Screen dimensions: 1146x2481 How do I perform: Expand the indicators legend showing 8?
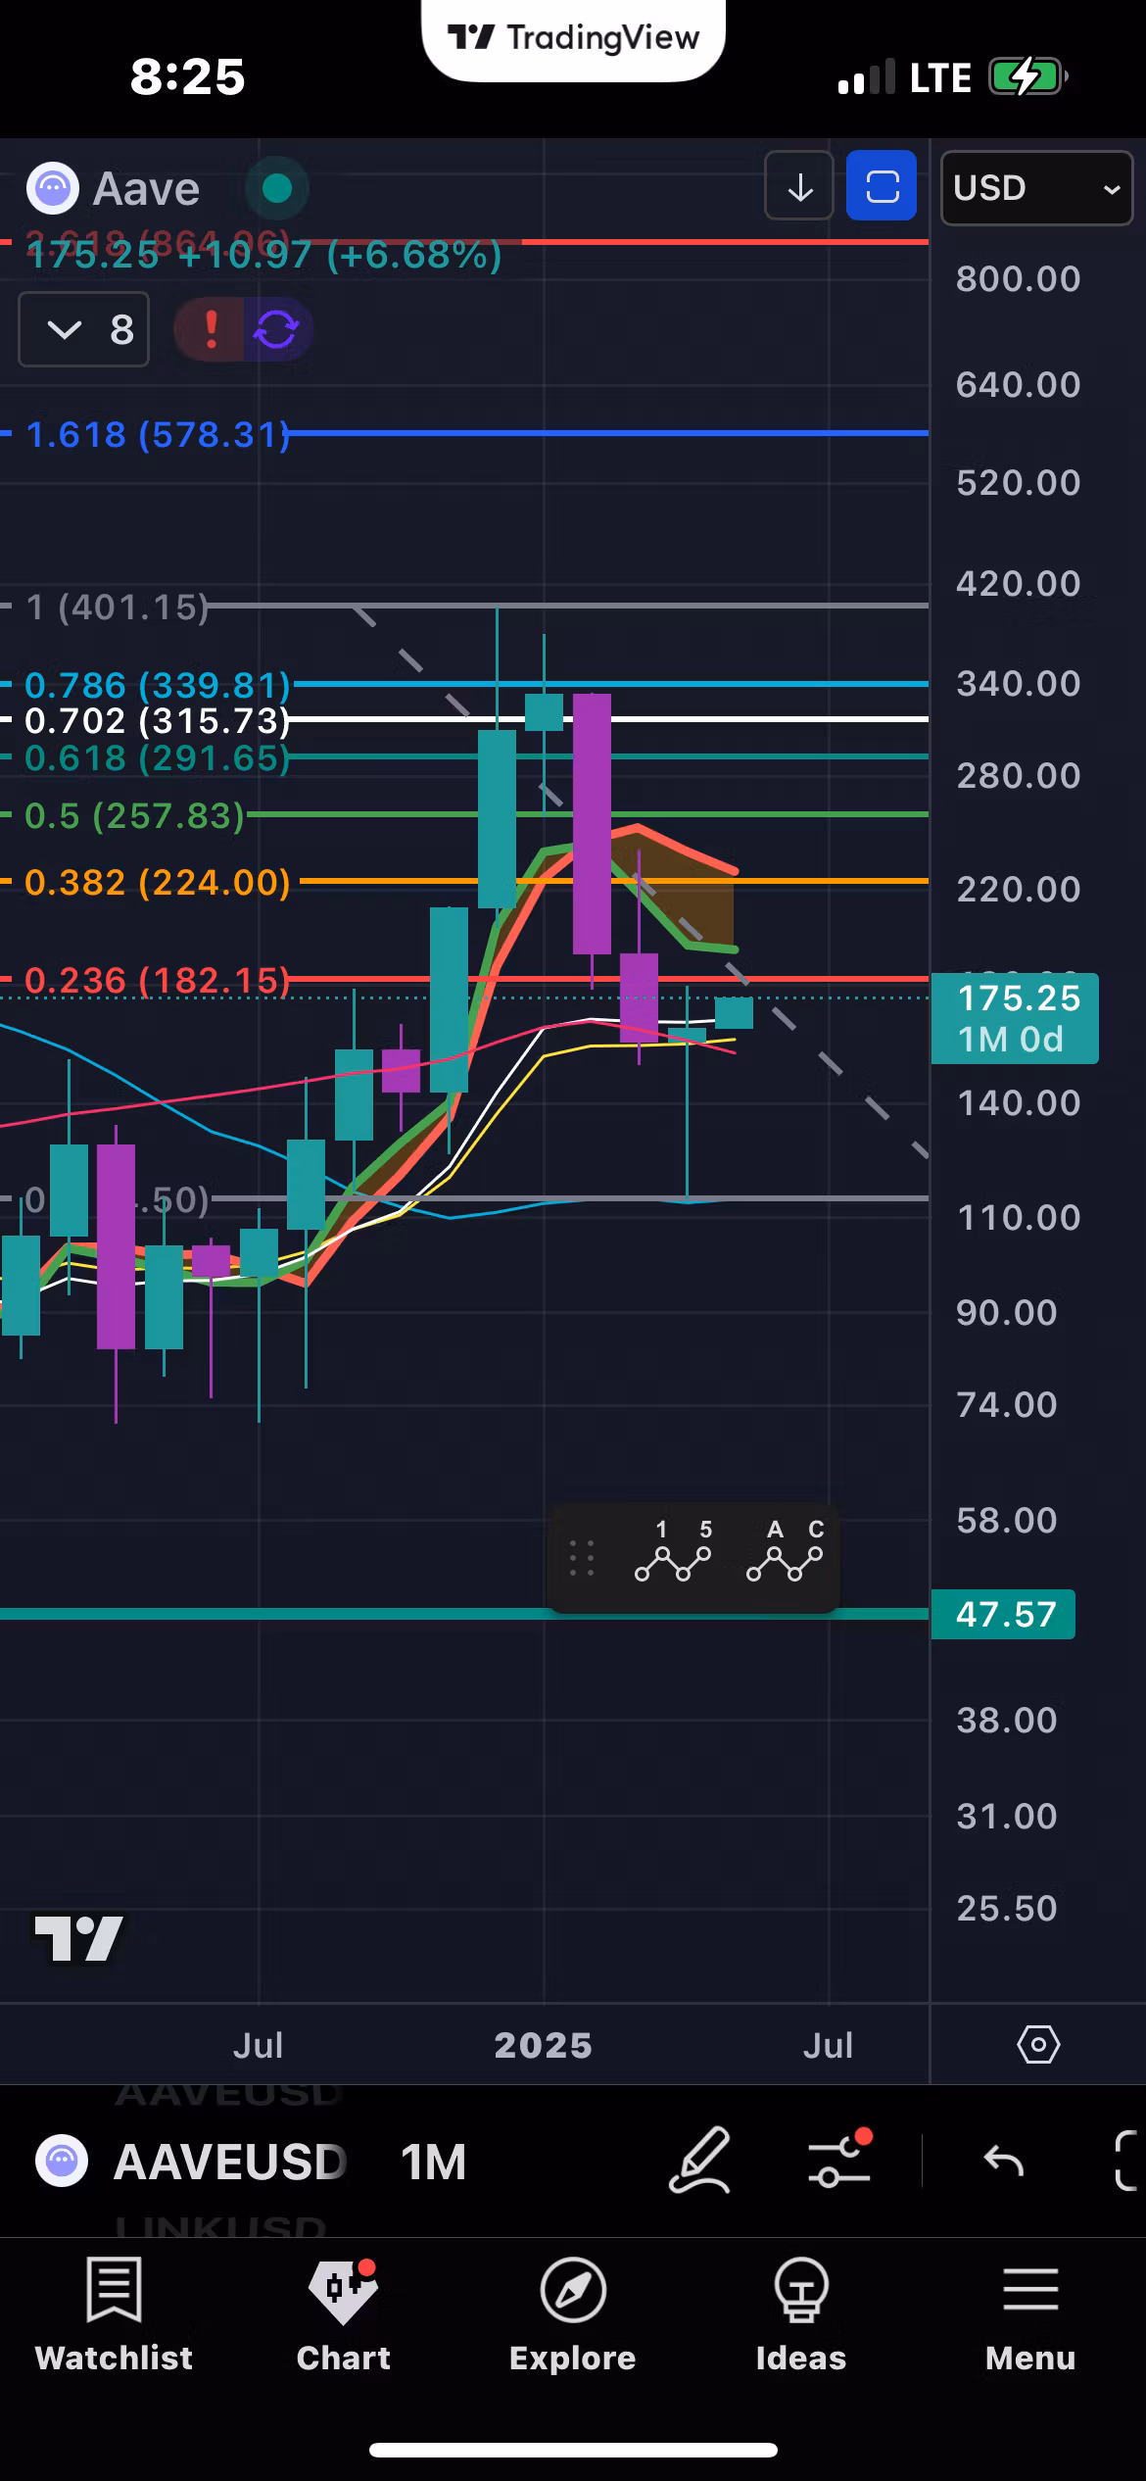click(84, 329)
